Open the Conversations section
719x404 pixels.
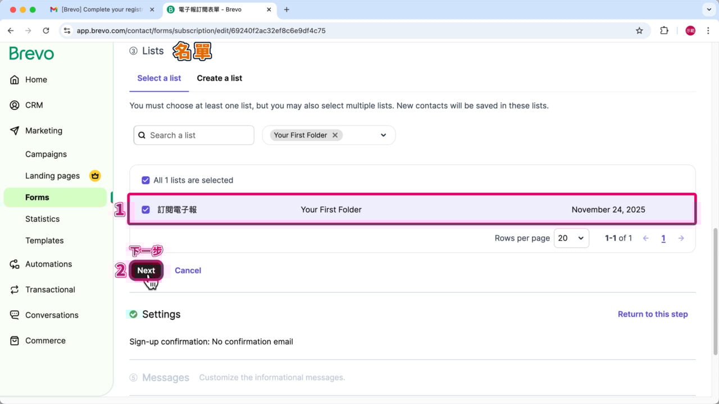pos(51,315)
